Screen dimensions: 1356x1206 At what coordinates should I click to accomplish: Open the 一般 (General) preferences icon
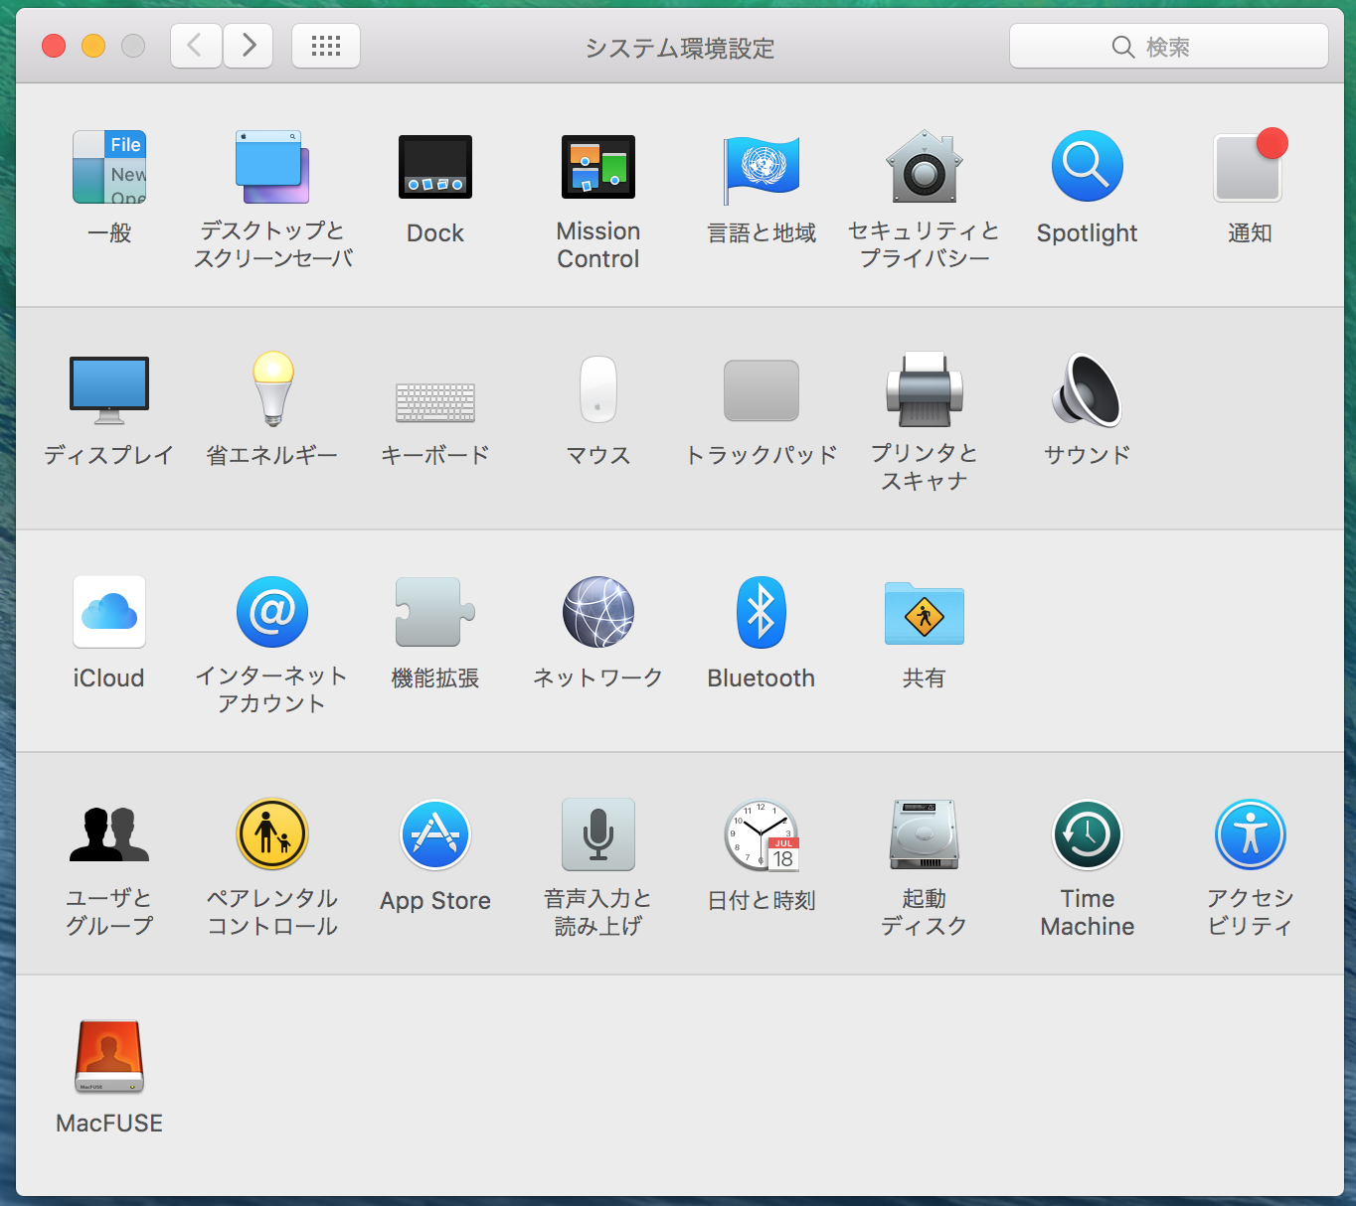(x=109, y=167)
